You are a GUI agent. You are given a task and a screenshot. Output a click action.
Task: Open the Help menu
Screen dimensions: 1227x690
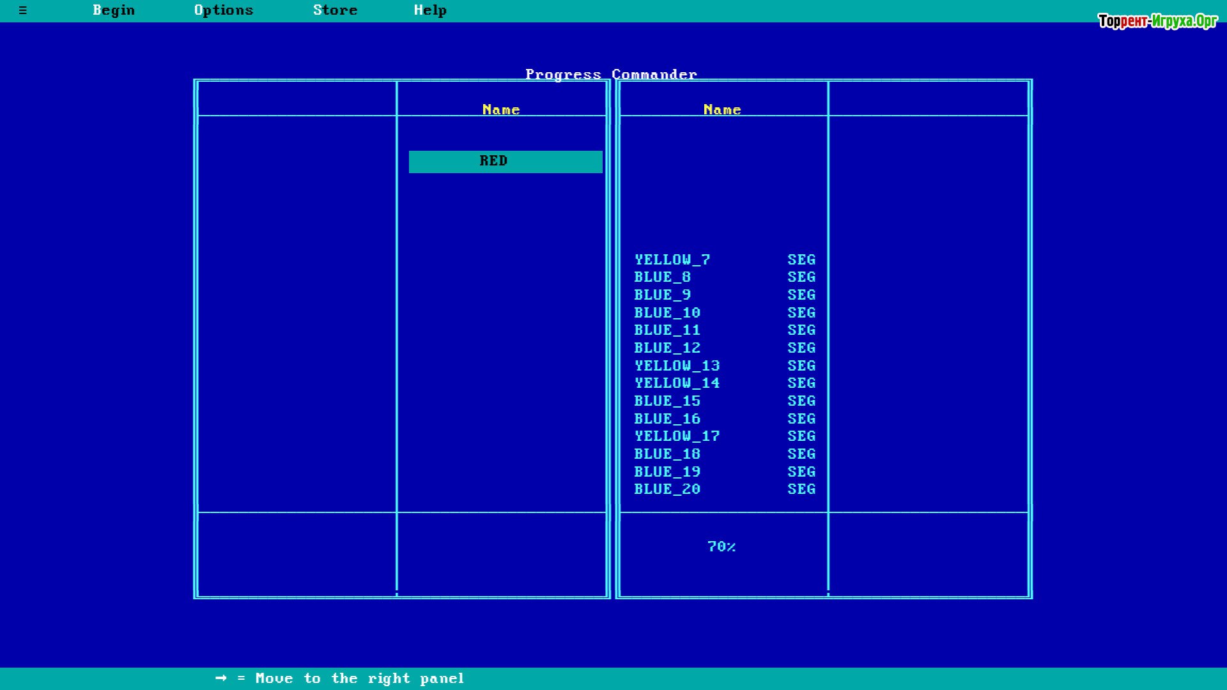(430, 10)
